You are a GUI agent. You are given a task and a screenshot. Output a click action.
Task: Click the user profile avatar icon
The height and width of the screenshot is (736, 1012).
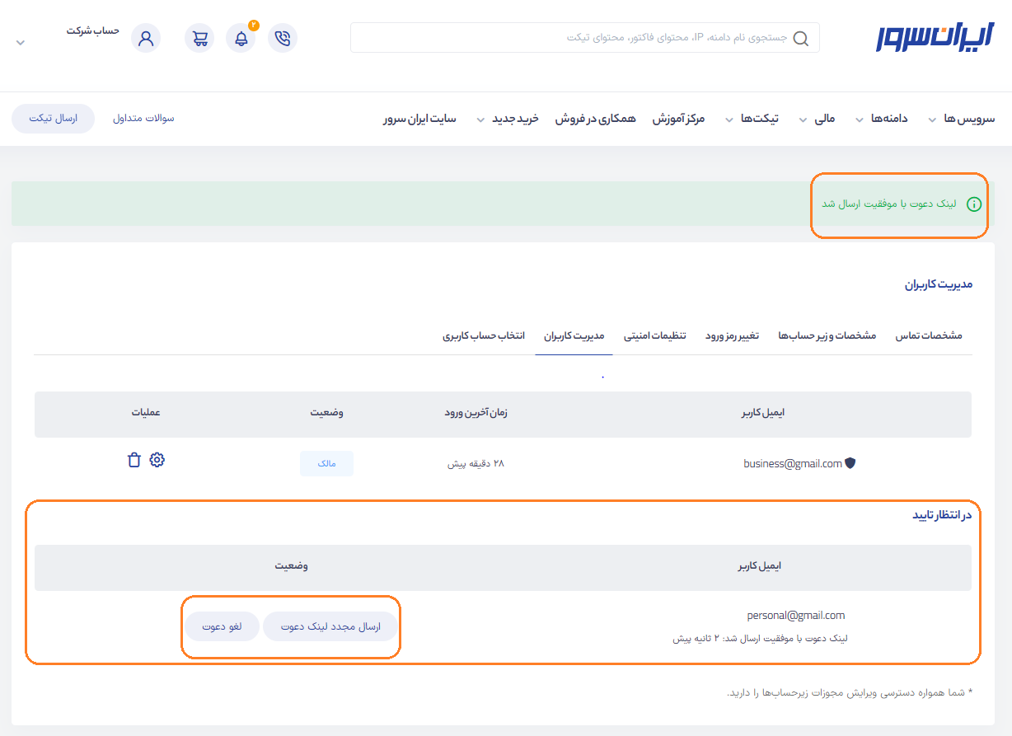tap(146, 38)
